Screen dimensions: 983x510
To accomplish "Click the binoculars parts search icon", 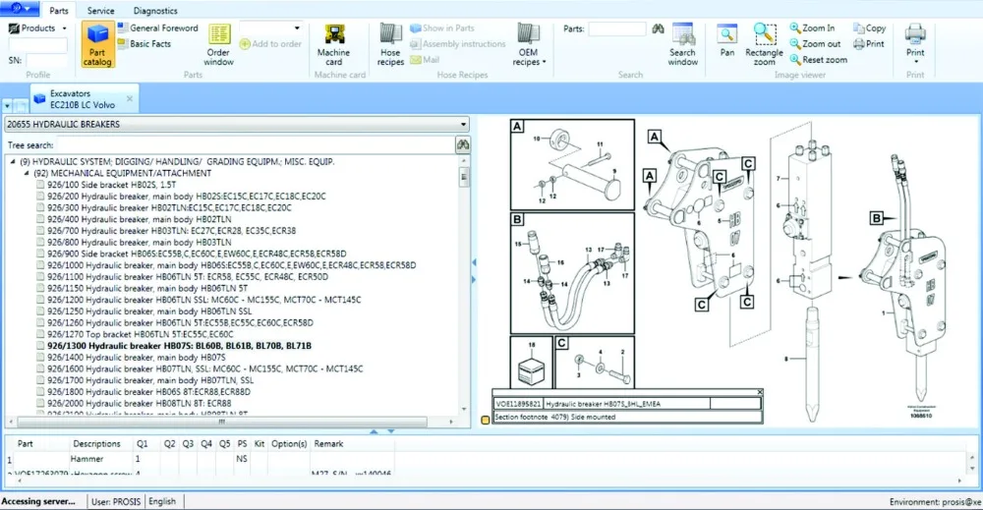I will tap(658, 28).
